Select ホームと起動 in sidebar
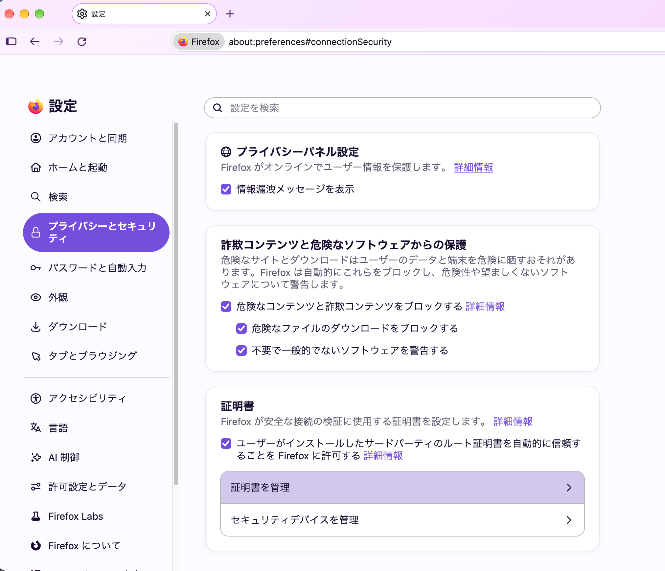Screen dimensions: 665x571 tap(96, 168)
